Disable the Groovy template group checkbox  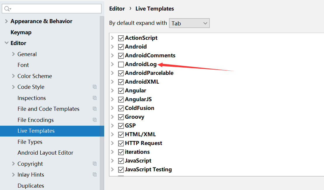click(121, 117)
